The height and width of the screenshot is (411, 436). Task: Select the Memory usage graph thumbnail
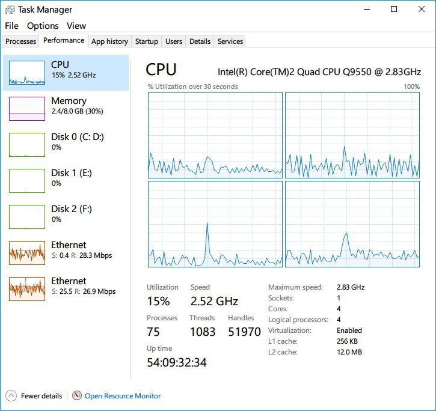tap(27, 109)
